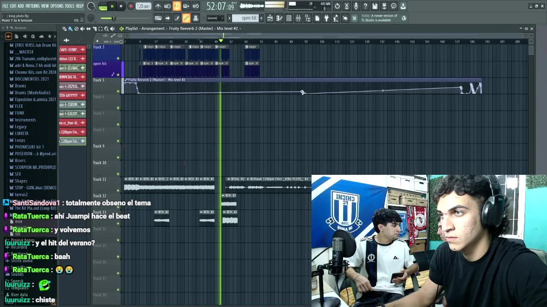Click the shopping cart store icon
The width and height of the screenshot is (547, 307).
[355, 18]
